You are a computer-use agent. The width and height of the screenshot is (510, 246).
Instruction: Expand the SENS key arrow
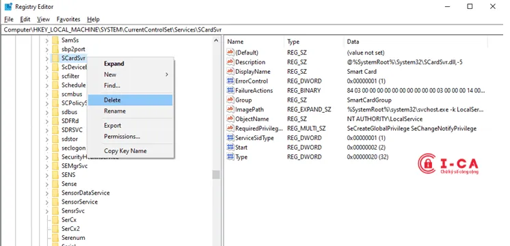click(47, 175)
